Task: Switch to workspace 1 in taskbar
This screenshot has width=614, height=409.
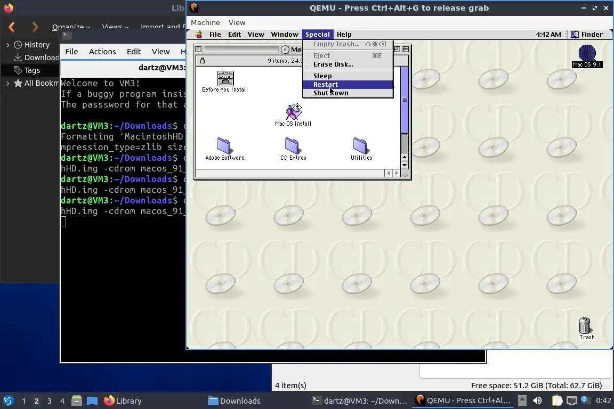Action: pyautogui.click(x=23, y=401)
